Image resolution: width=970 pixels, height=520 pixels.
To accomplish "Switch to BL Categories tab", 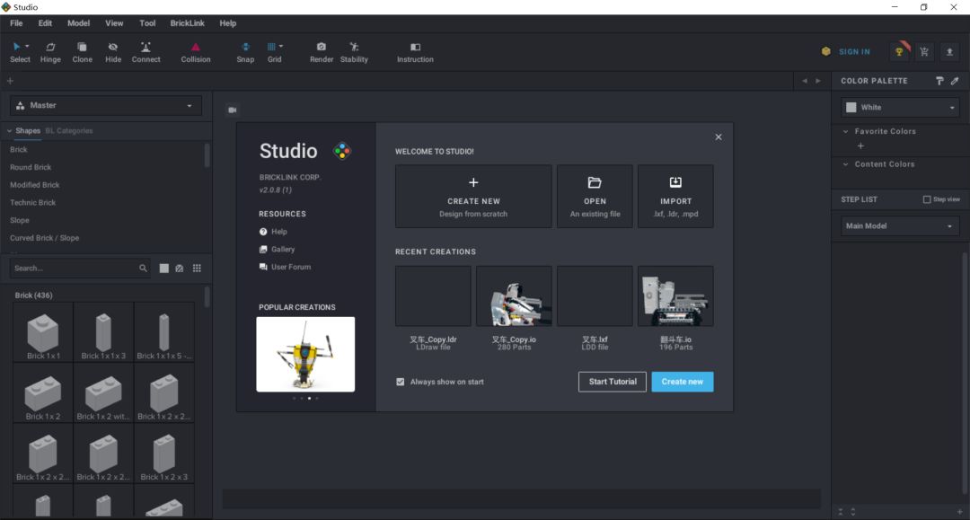I will pyautogui.click(x=68, y=131).
